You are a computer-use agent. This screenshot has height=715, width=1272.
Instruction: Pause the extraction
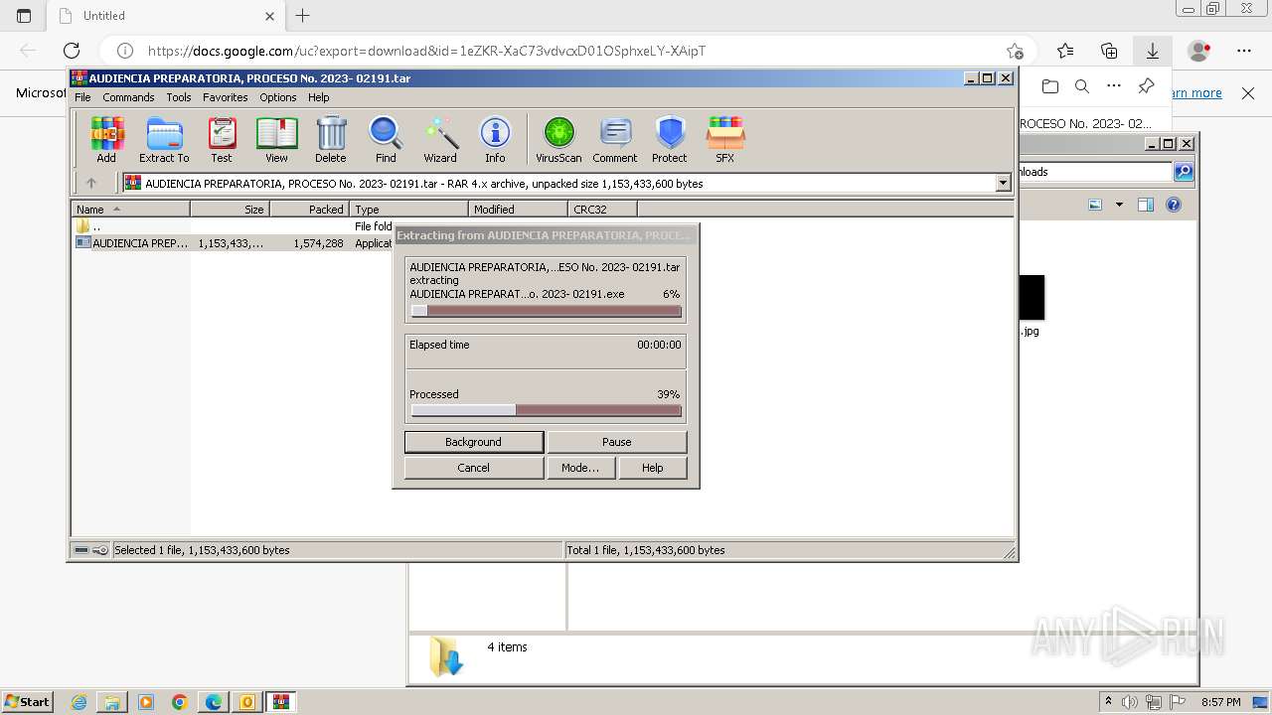coord(616,442)
